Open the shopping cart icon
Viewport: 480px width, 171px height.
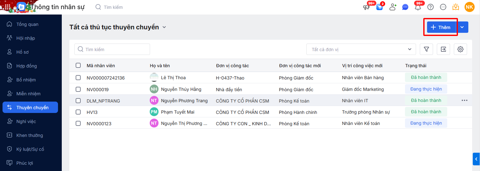(379, 7)
